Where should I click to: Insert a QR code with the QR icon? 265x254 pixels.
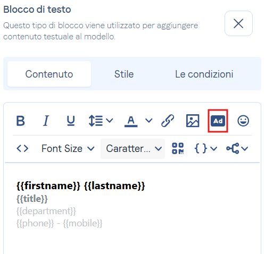pyautogui.click(x=178, y=148)
